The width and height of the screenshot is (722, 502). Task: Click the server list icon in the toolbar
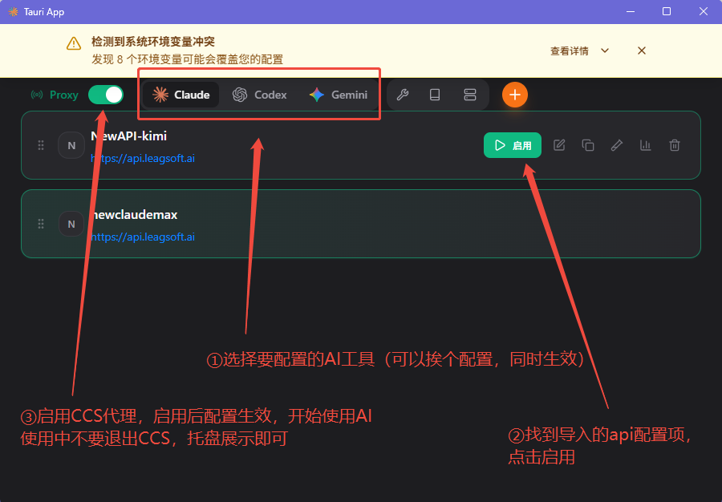pyautogui.click(x=468, y=95)
